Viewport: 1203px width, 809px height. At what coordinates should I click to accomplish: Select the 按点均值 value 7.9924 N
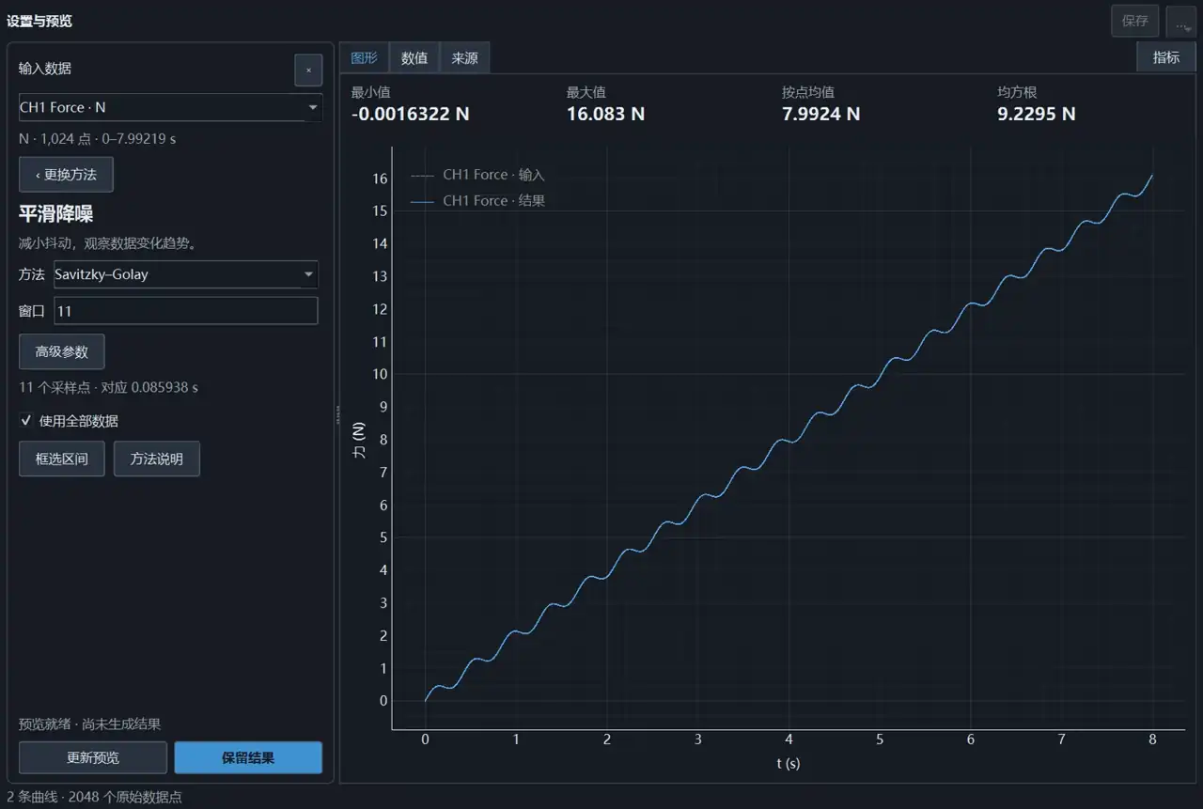pos(820,114)
